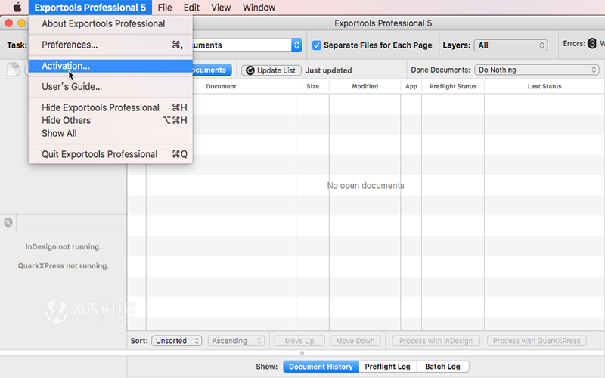Click Process with InDesign button

pos(436,341)
